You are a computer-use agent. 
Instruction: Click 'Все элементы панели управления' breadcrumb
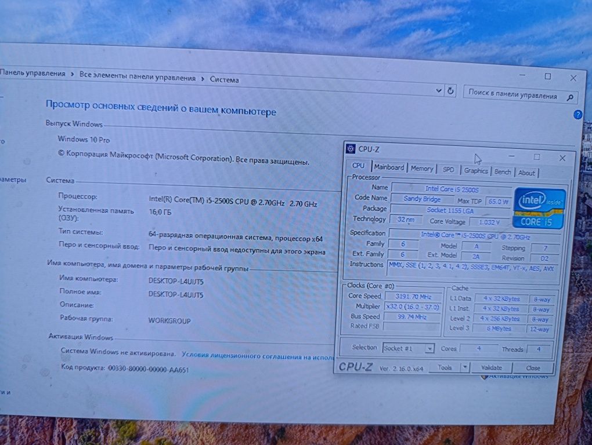point(138,77)
